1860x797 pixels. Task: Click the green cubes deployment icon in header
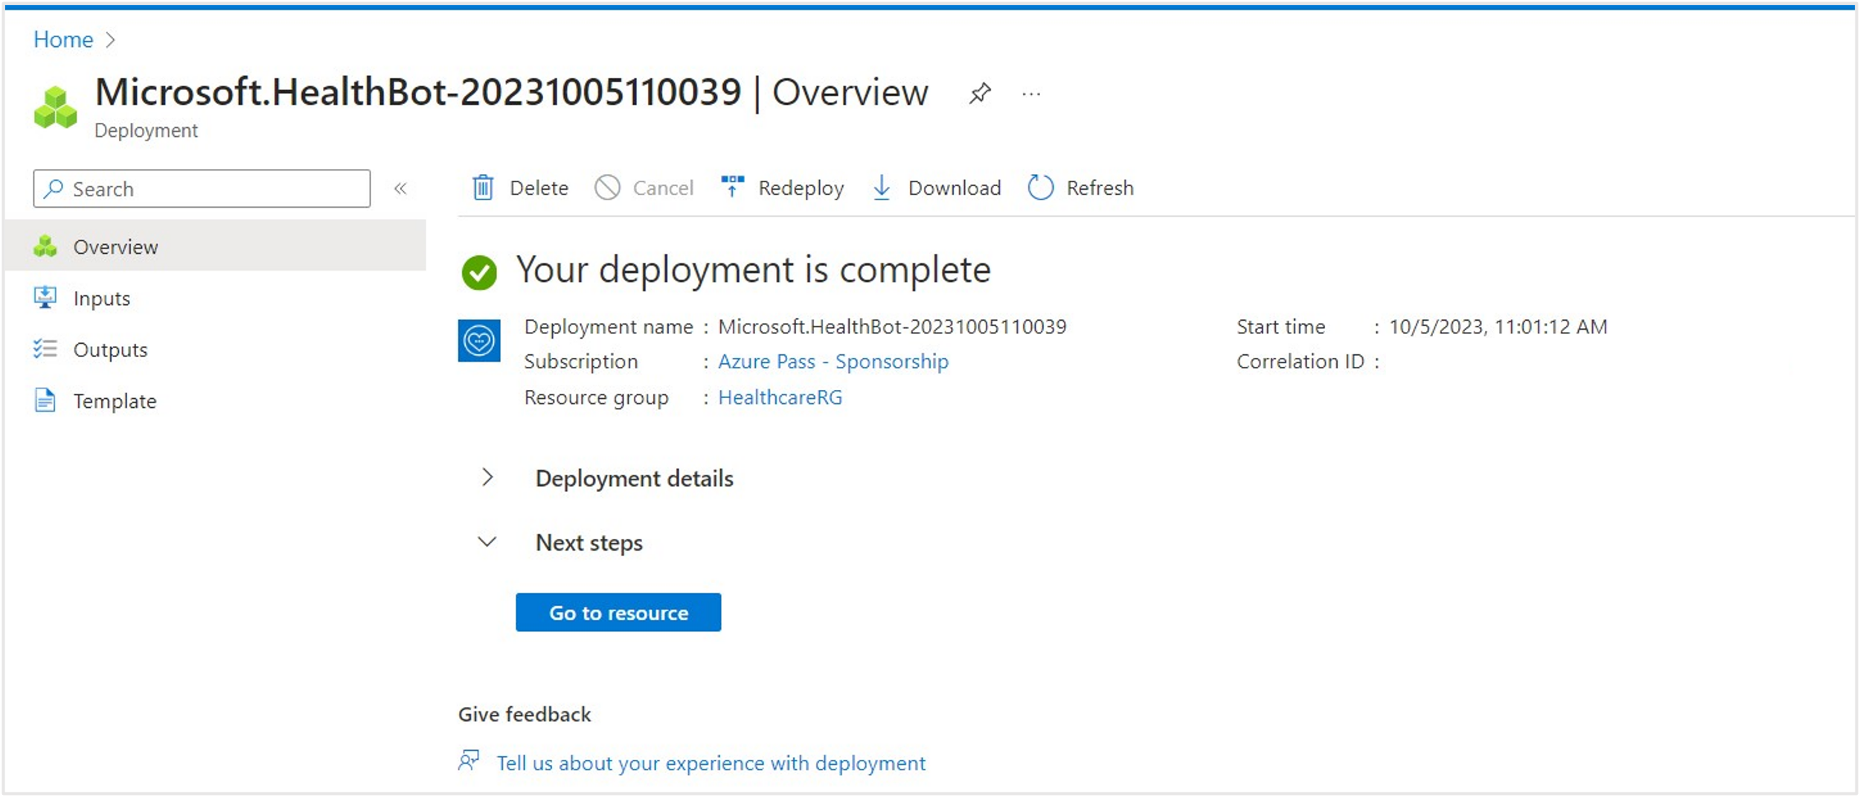(x=55, y=108)
